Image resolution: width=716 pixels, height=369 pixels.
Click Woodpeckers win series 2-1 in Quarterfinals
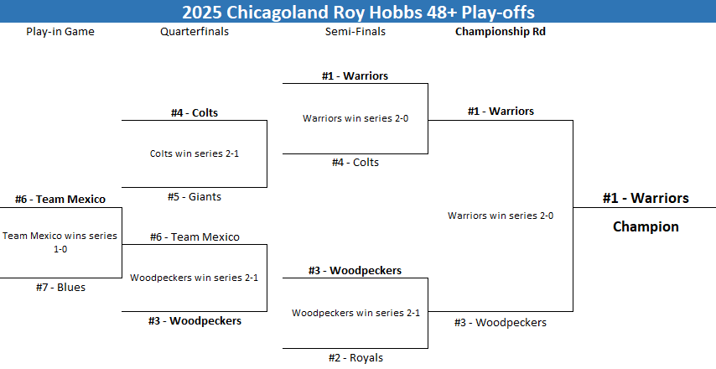195,278
